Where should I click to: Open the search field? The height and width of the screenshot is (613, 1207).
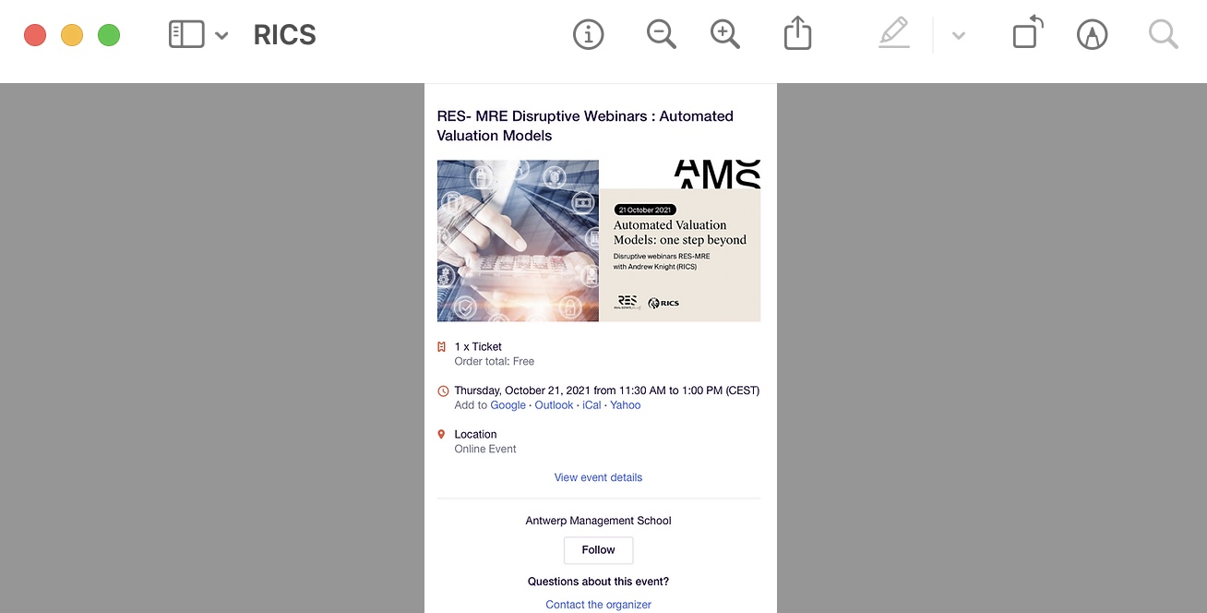coord(1163,35)
